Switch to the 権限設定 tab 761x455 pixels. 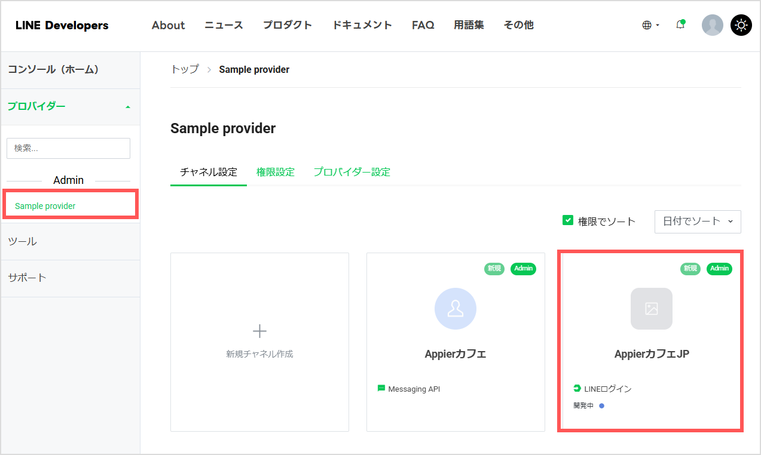[x=276, y=172]
